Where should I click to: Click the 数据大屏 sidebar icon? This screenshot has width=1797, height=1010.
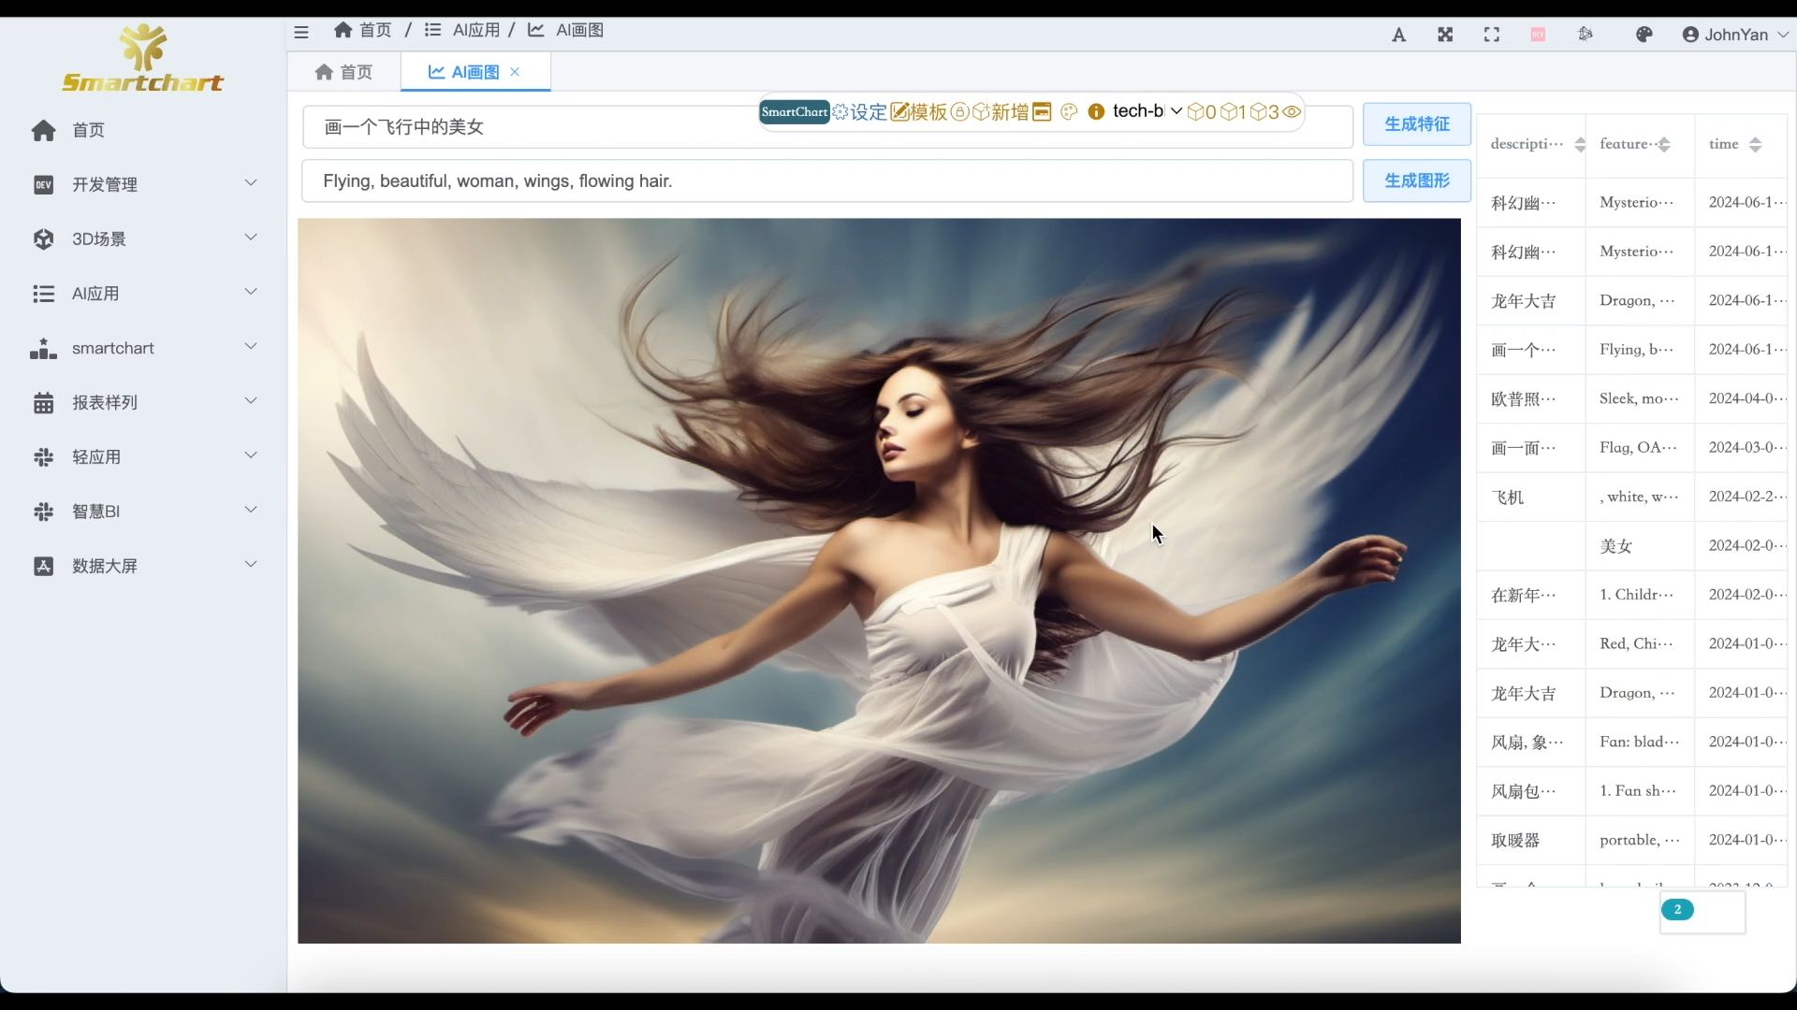click(x=43, y=566)
